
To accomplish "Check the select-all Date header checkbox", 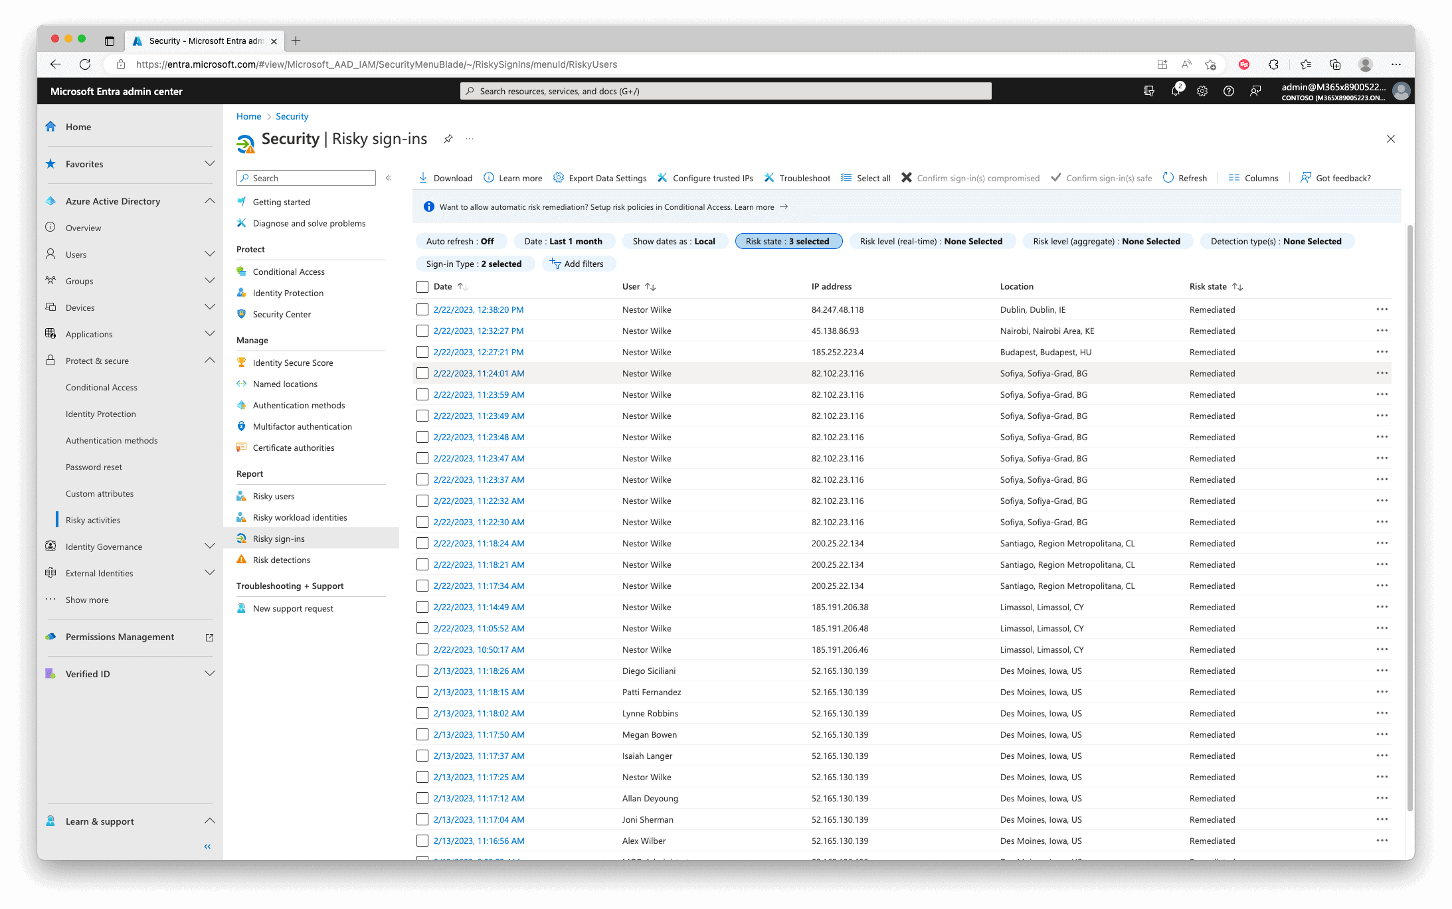I will (422, 287).
